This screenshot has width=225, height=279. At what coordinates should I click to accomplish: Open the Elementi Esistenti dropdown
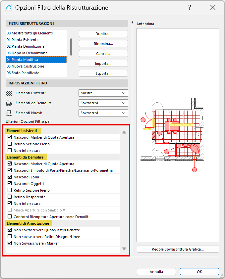click(103, 93)
